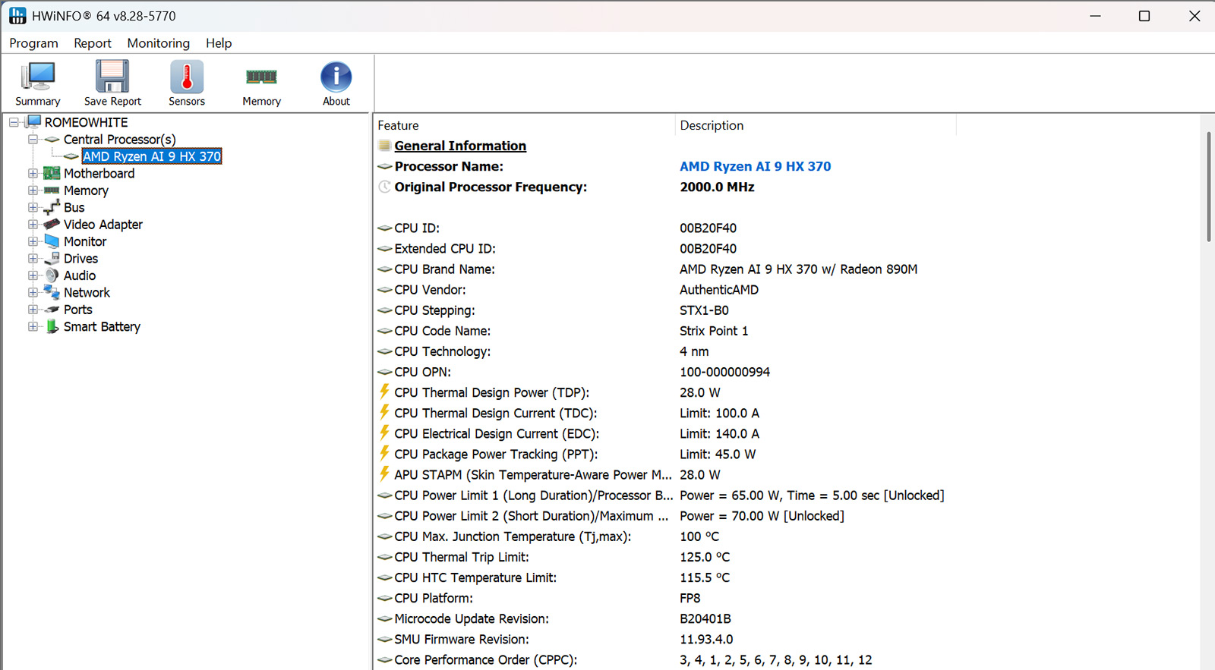The image size is (1215, 670).
Task: Expand the Drives tree node
Action: [33, 259]
